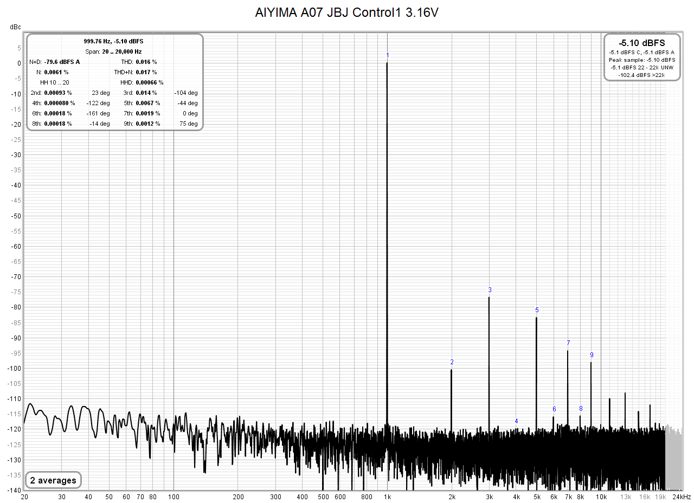The width and height of the screenshot is (694, 503).
Task: Click harmonic marker 4 near 4k
Action: tap(516, 421)
